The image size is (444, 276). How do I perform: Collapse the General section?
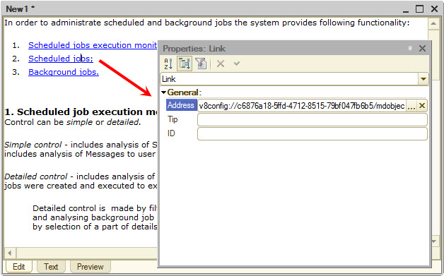(163, 92)
